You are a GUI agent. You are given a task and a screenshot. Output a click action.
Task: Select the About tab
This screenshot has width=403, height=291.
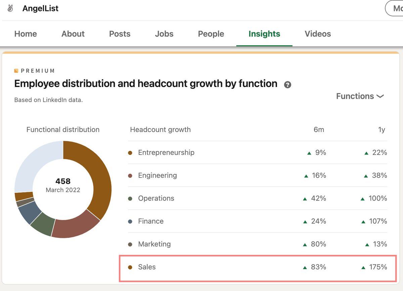click(73, 34)
